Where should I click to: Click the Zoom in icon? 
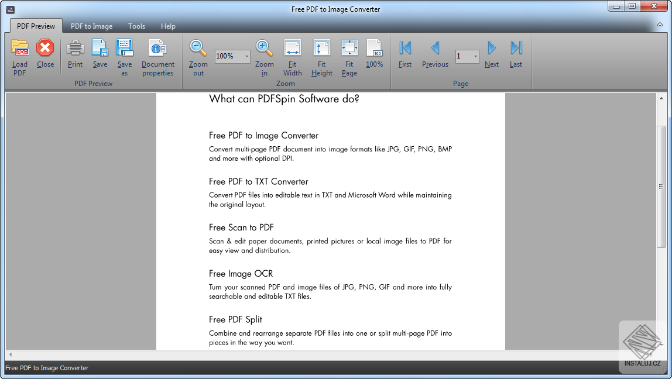pyautogui.click(x=264, y=57)
